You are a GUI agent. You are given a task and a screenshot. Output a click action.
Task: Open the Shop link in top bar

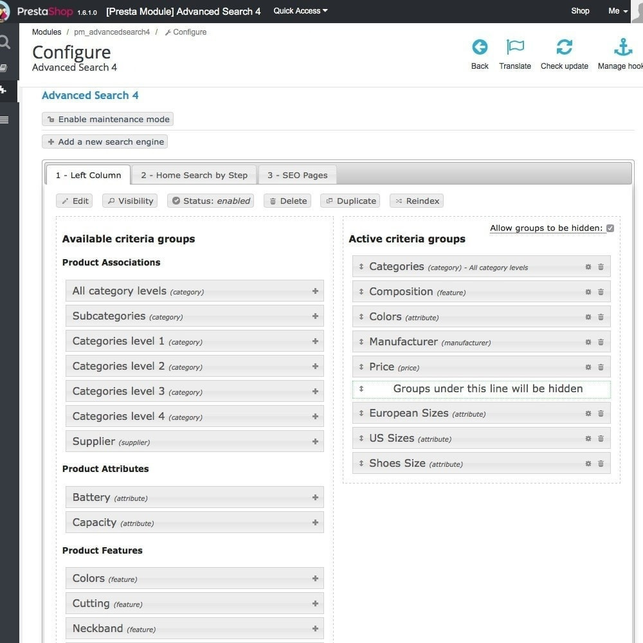580,11
